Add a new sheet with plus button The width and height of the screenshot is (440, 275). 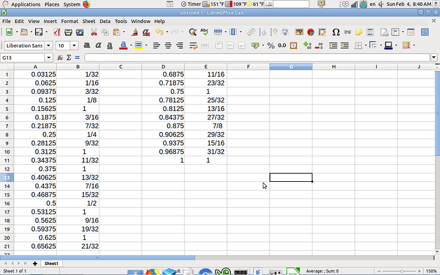coord(35,264)
